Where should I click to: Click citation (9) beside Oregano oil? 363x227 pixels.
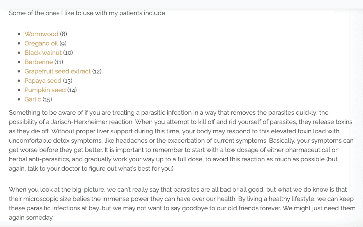click(x=63, y=44)
